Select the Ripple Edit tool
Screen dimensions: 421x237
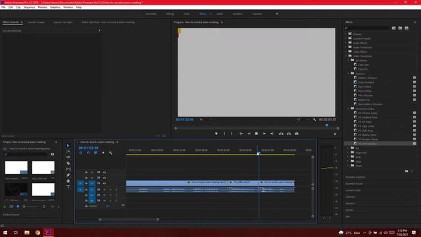click(68, 157)
